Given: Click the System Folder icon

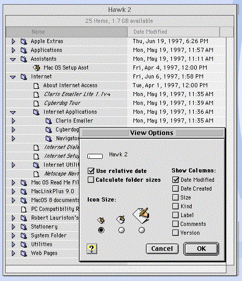Looking at the screenshot, I should (24, 235).
